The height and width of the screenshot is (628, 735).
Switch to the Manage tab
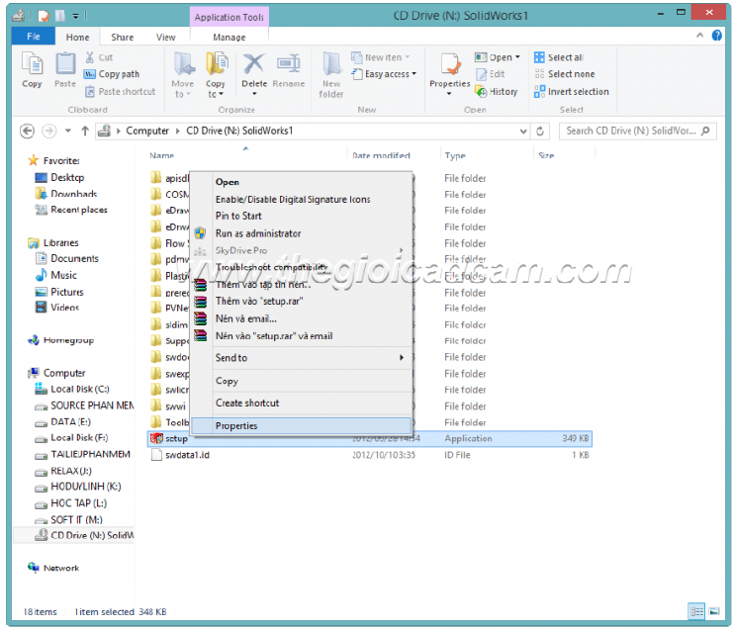coord(230,37)
